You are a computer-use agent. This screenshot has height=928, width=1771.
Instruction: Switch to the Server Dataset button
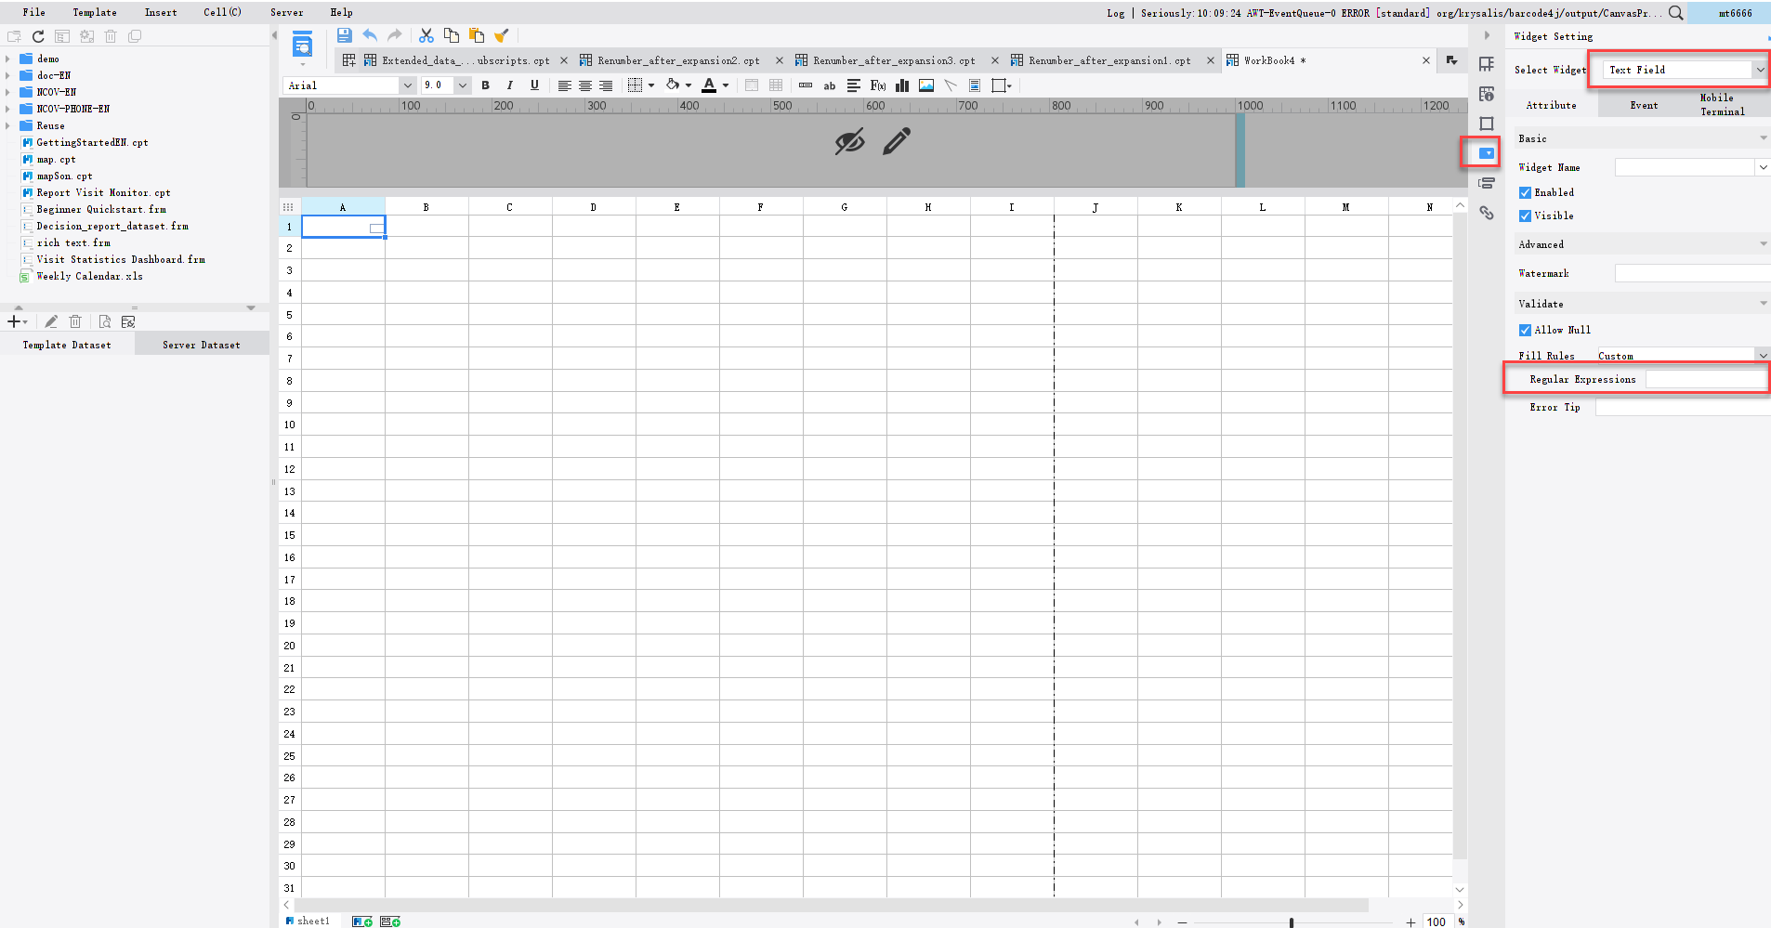tap(201, 344)
